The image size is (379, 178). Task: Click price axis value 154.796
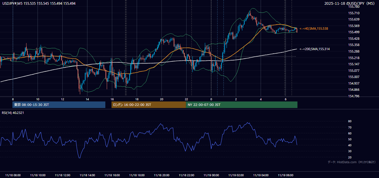(354, 96)
